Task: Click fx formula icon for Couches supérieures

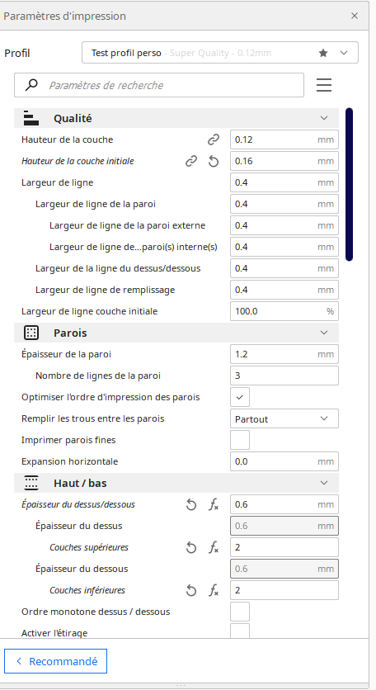Action: click(214, 548)
